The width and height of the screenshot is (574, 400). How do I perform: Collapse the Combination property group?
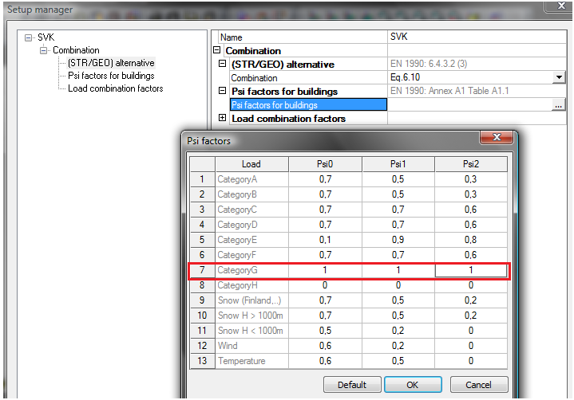(217, 51)
